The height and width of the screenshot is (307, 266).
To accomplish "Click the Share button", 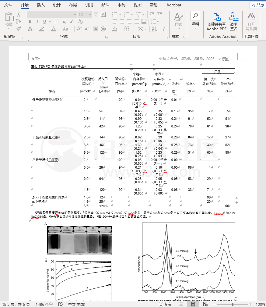I will (258, 5).
